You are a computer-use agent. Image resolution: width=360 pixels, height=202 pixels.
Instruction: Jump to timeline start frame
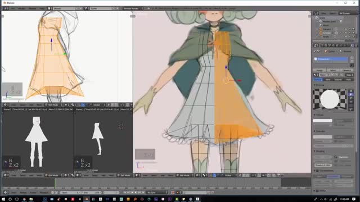(x=125, y=192)
